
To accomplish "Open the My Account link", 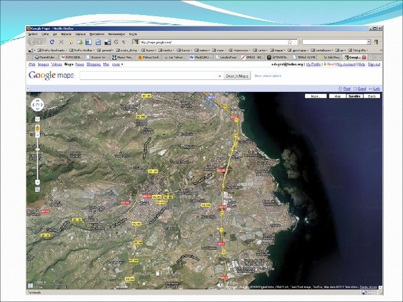I will click(x=346, y=64).
